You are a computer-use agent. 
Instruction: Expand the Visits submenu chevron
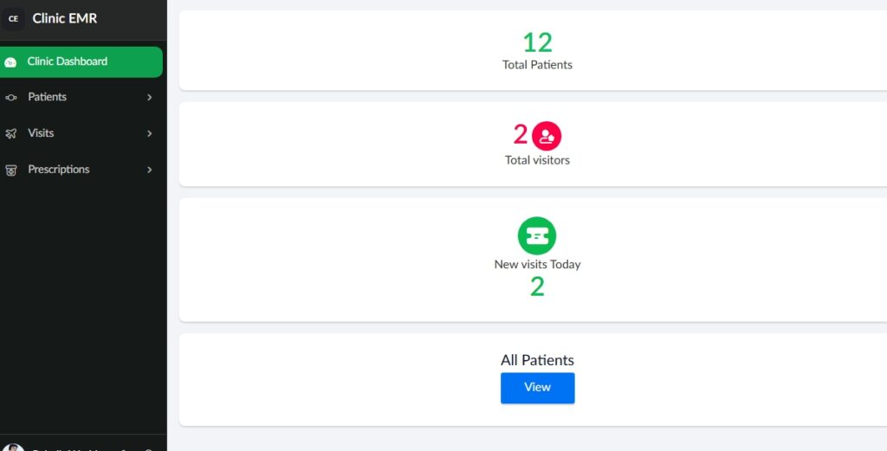(x=149, y=134)
